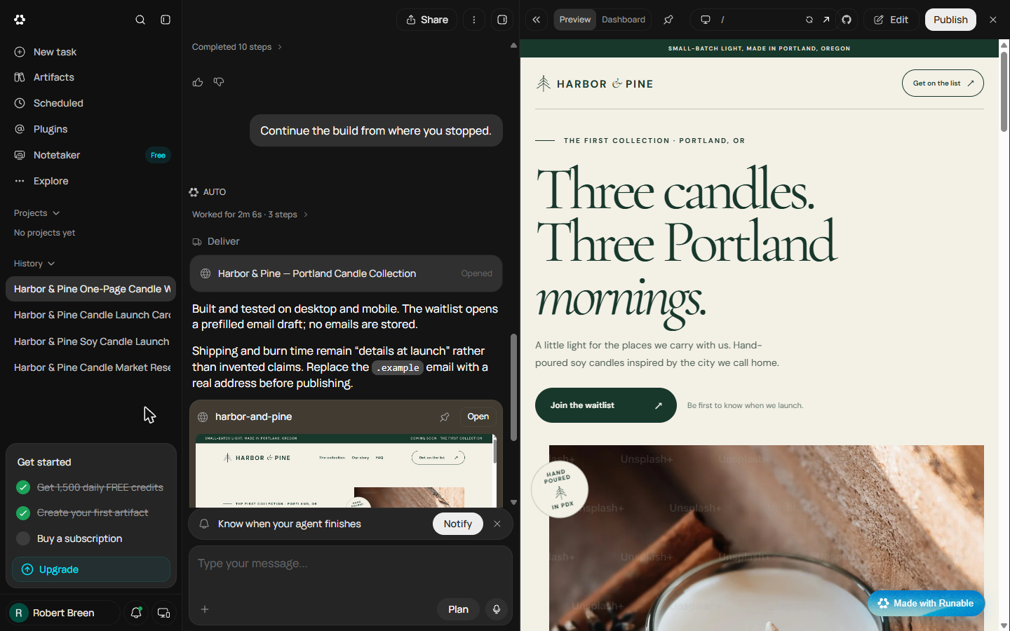Image resolution: width=1010 pixels, height=631 pixels.
Task: Open notifications bell next to Robert Breen
Action: point(137,613)
